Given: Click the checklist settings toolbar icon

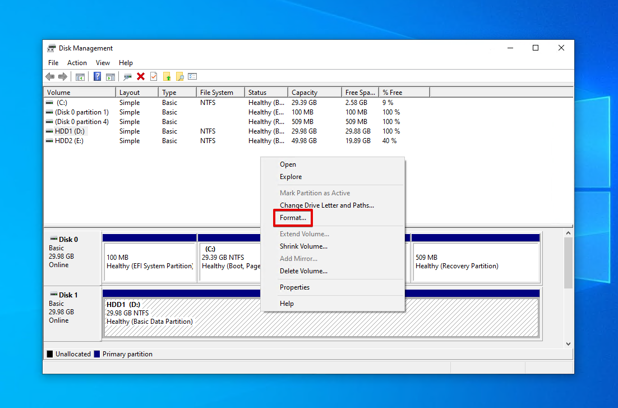Looking at the screenshot, I should pos(192,76).
